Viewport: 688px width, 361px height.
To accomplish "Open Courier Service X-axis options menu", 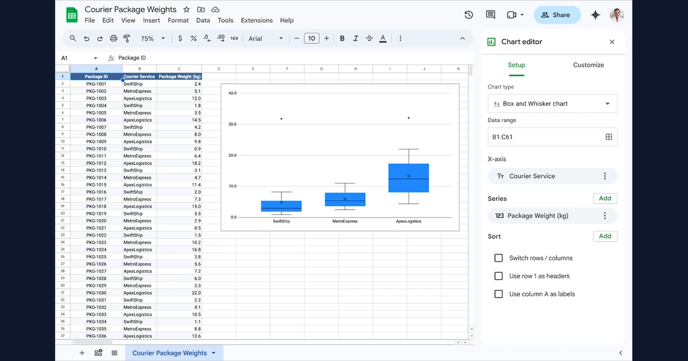I will click(x=605, y=176).
